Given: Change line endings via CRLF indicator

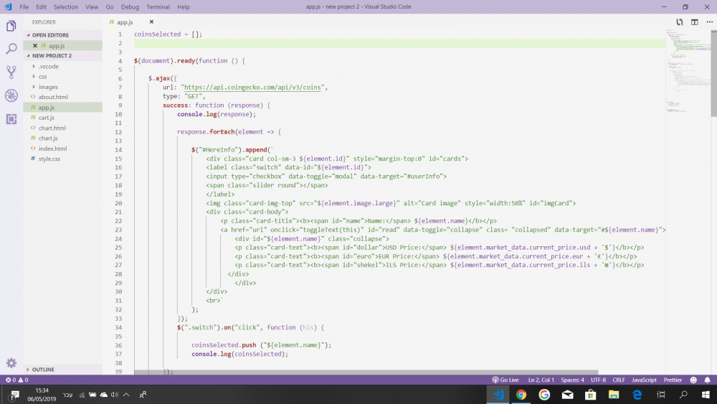Looking at the screenshot, I should tap(619, 380).
